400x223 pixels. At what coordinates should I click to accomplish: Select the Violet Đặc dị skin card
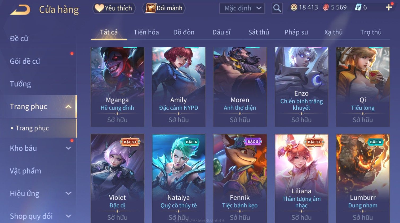(x=117, y=179)
